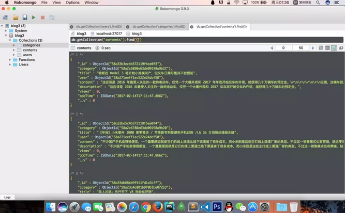Screen dimensions: 345x213
Task: Open Notification Center list icon
Action: [336, 3]
